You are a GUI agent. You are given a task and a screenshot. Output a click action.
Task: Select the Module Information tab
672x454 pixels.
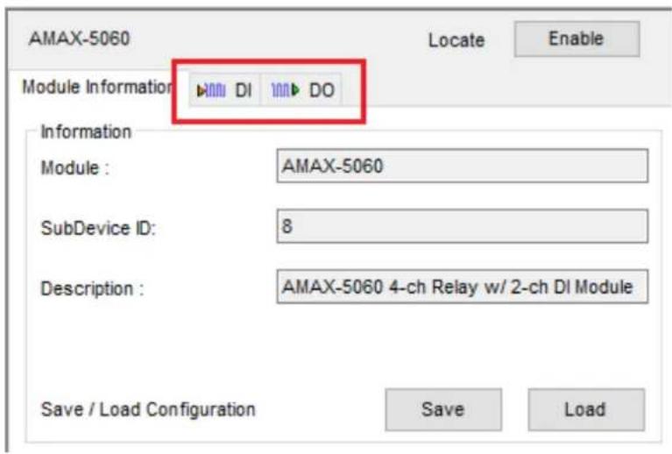click(x=98, y=87)
